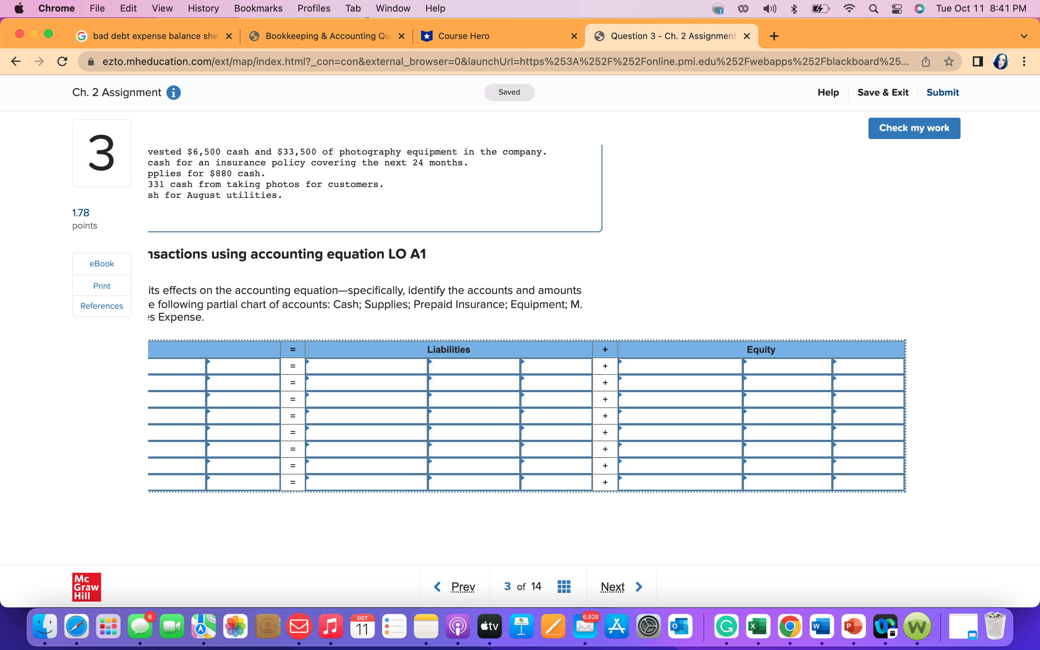Screen dimensions: 1040x650
Task: Toggle the bookmark star for this page
Action: (949, 61)
